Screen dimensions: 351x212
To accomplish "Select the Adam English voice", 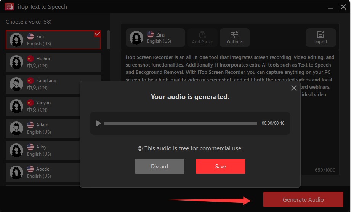I will 43,128.
